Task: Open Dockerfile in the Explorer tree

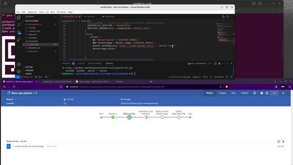Action: pyautogui.click(x=33, y=41)
